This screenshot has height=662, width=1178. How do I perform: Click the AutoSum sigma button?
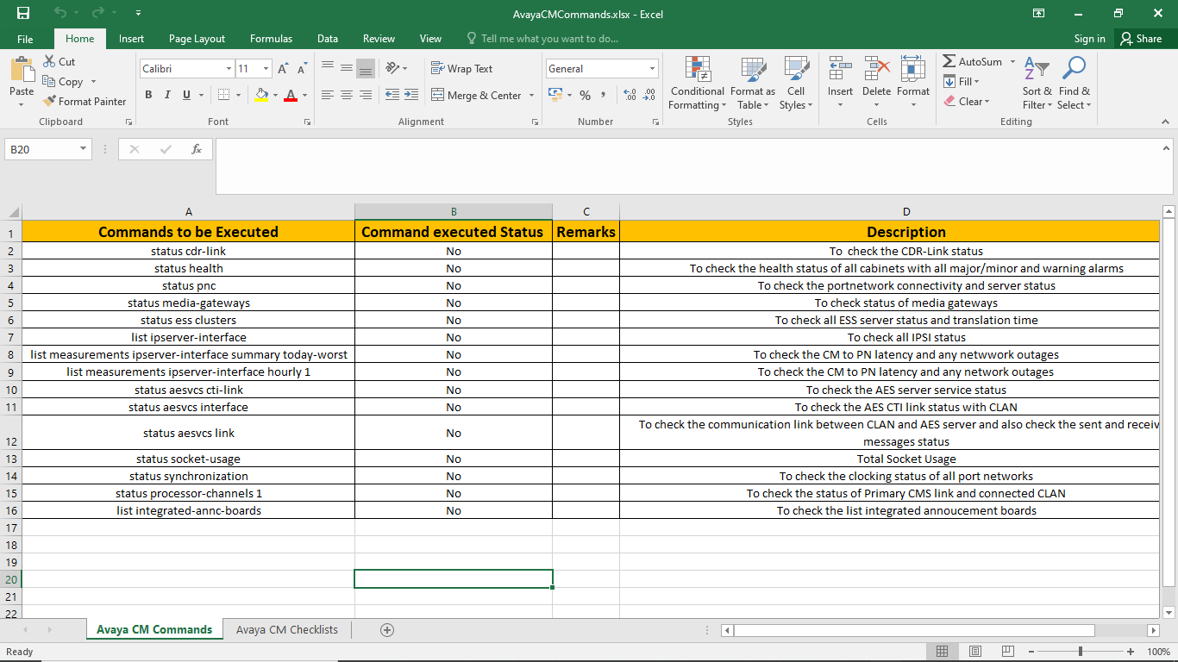point(973,62)
